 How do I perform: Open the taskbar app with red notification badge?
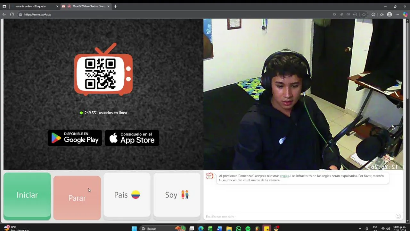[276, 228]
